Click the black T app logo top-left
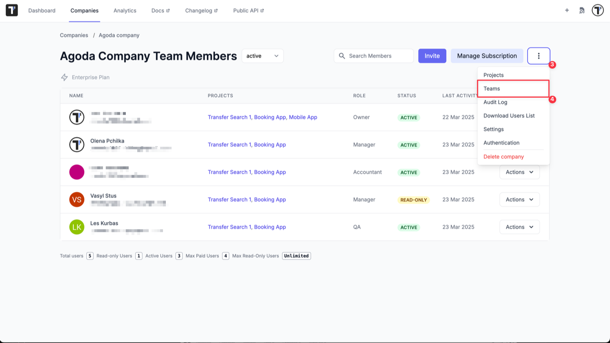 pyautogui.click(x=11, y=10)
